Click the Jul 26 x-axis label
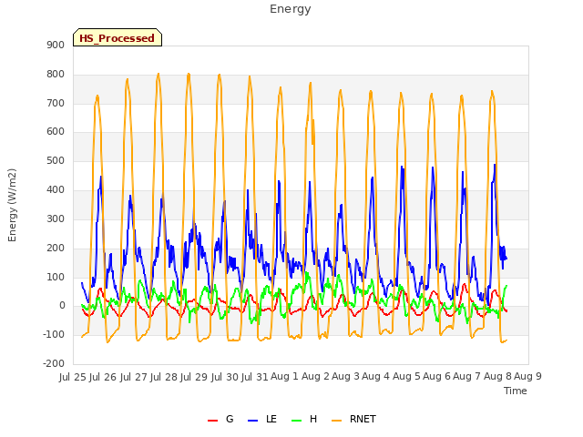 coord(103,377)
